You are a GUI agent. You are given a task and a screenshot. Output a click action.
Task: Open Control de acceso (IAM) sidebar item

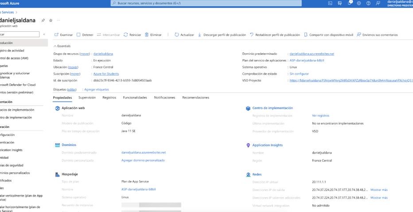pos(14,58)
